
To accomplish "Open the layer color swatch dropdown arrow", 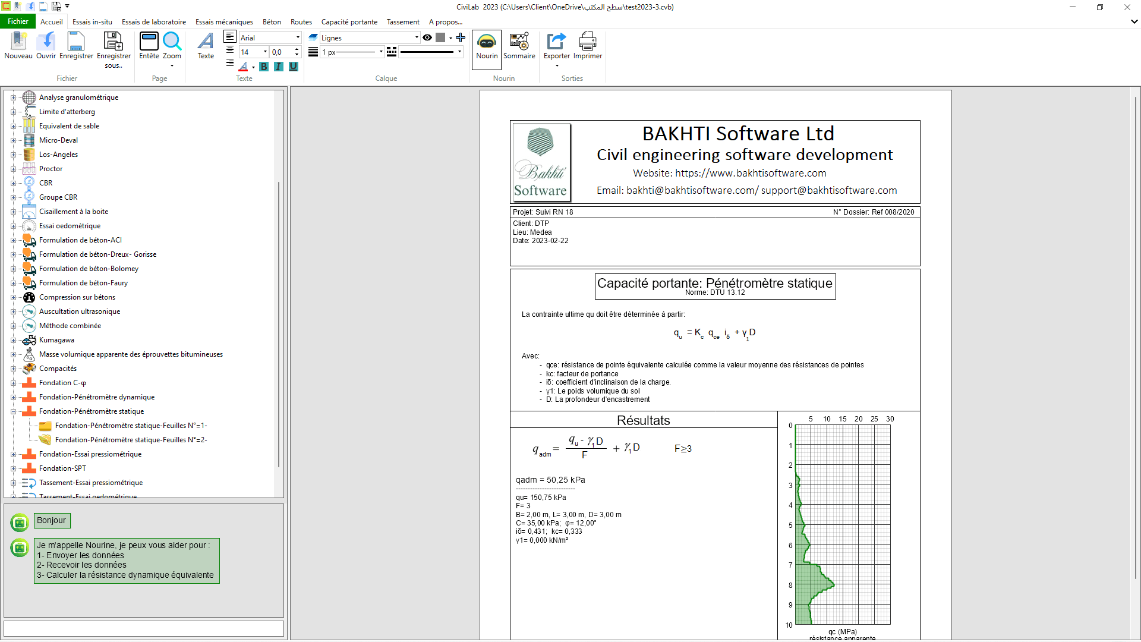I will click(450, 38).
